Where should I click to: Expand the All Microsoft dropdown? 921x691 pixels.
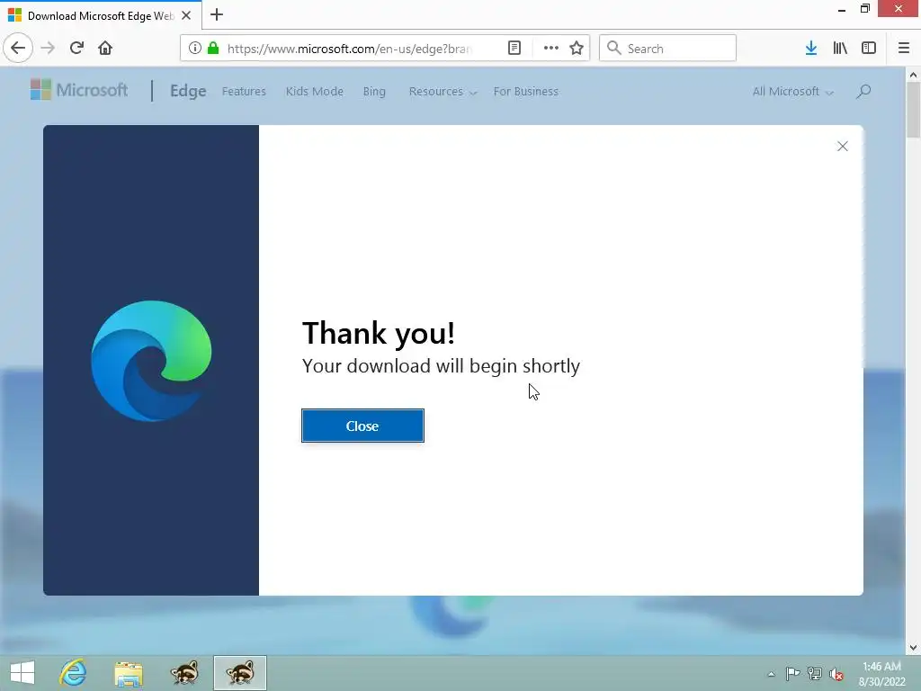793,92
